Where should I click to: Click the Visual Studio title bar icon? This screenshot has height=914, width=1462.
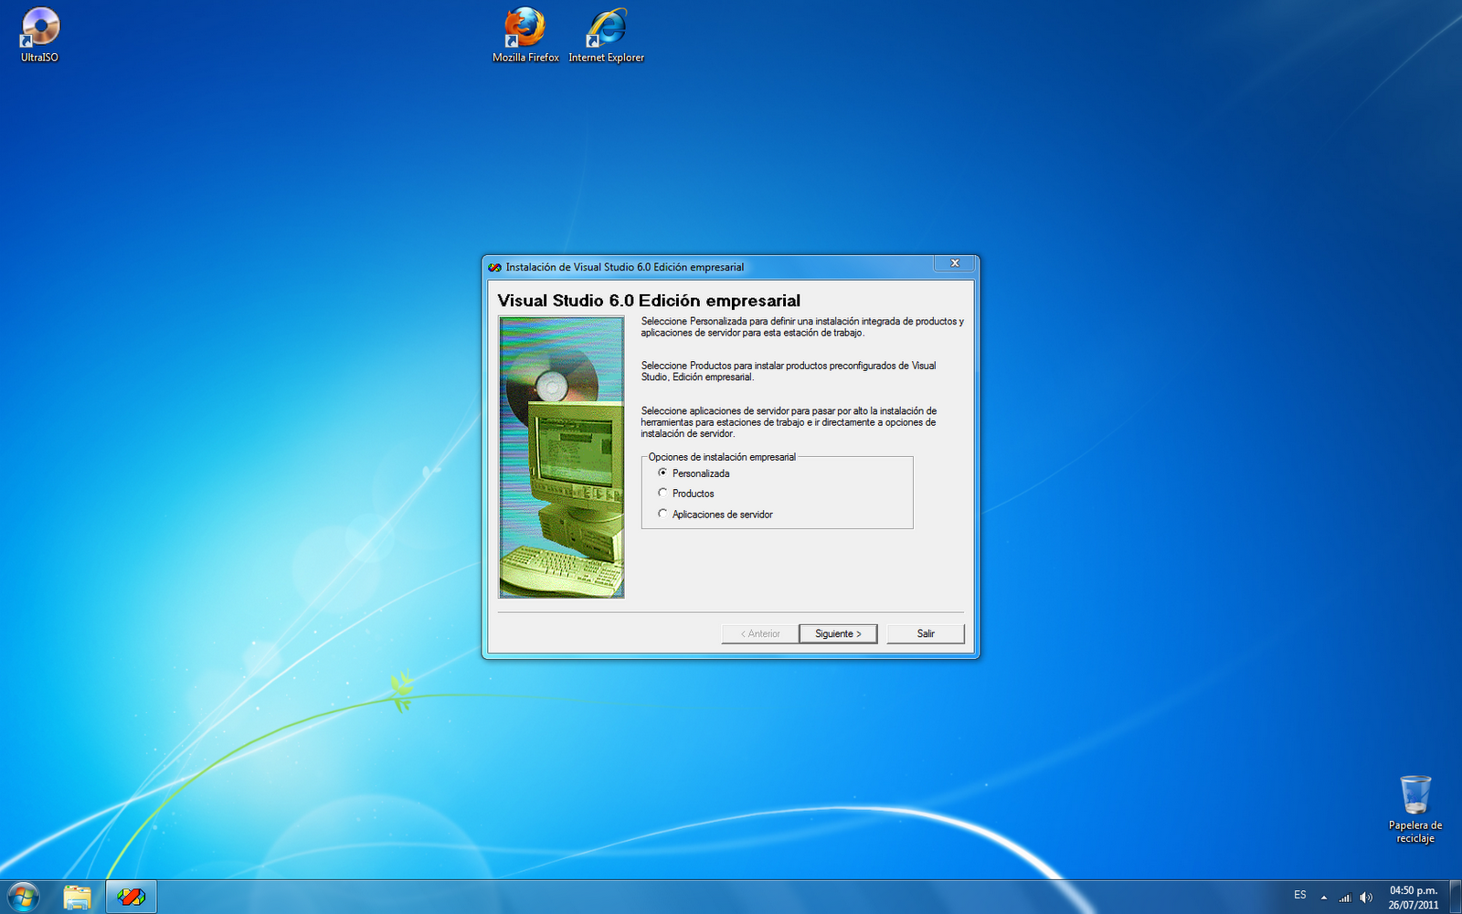494,267
